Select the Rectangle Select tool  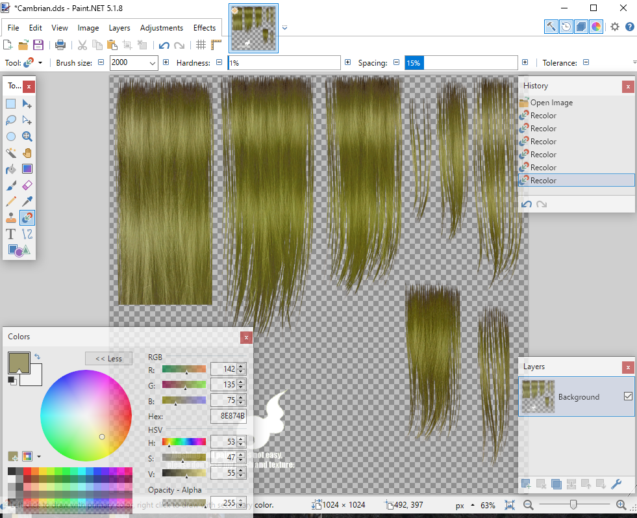(x=11, y=104)
